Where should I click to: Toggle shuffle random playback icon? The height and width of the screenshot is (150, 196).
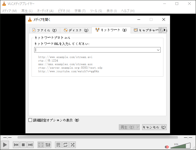73,145
